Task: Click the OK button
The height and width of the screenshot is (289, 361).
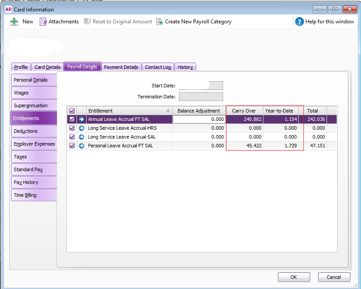Action: click(x=294, y=277)
